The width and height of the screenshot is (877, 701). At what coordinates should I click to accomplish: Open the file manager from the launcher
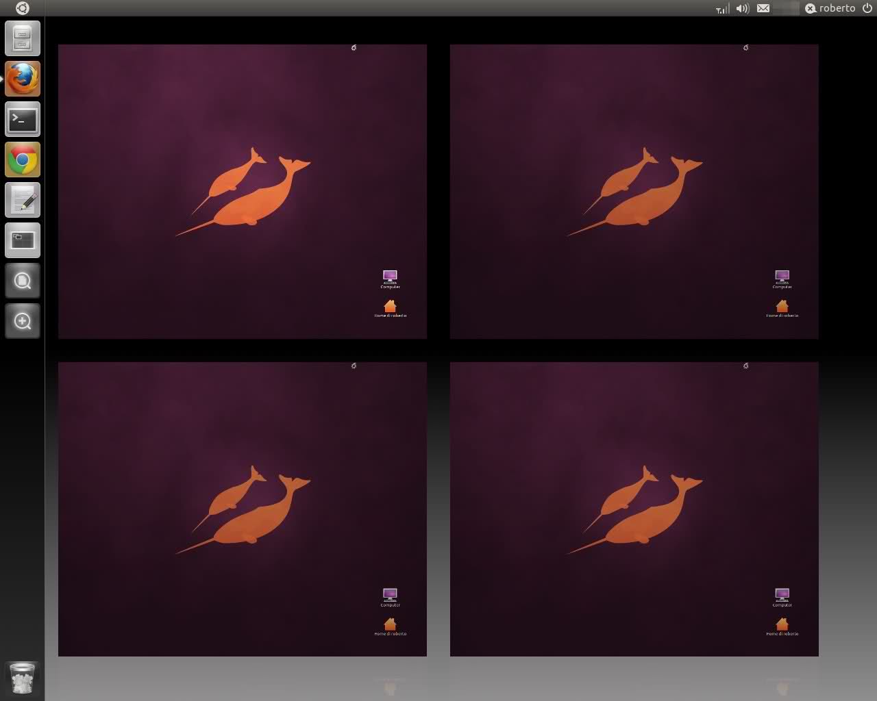[x=23, y=39]
